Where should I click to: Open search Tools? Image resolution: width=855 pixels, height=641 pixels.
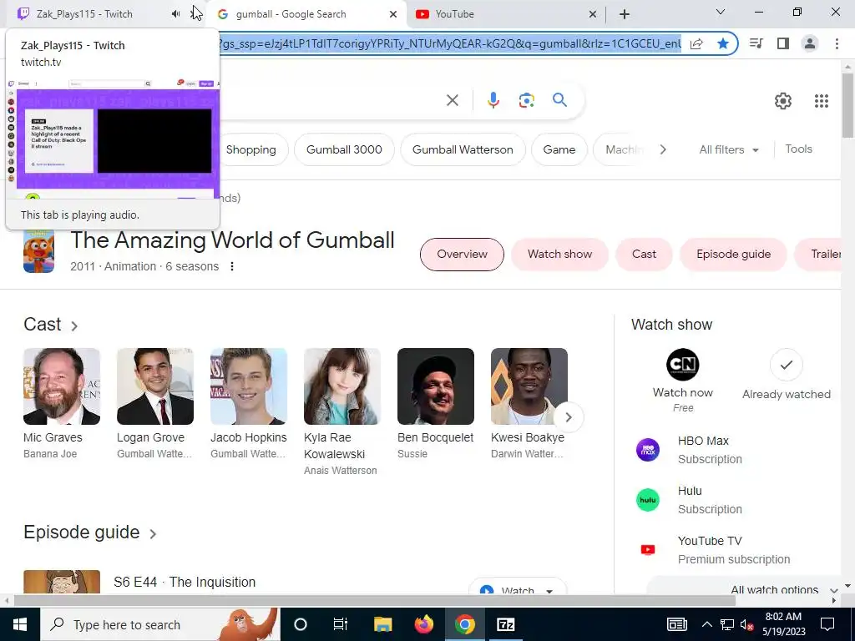pyautogui.click(x=798, y=149)
